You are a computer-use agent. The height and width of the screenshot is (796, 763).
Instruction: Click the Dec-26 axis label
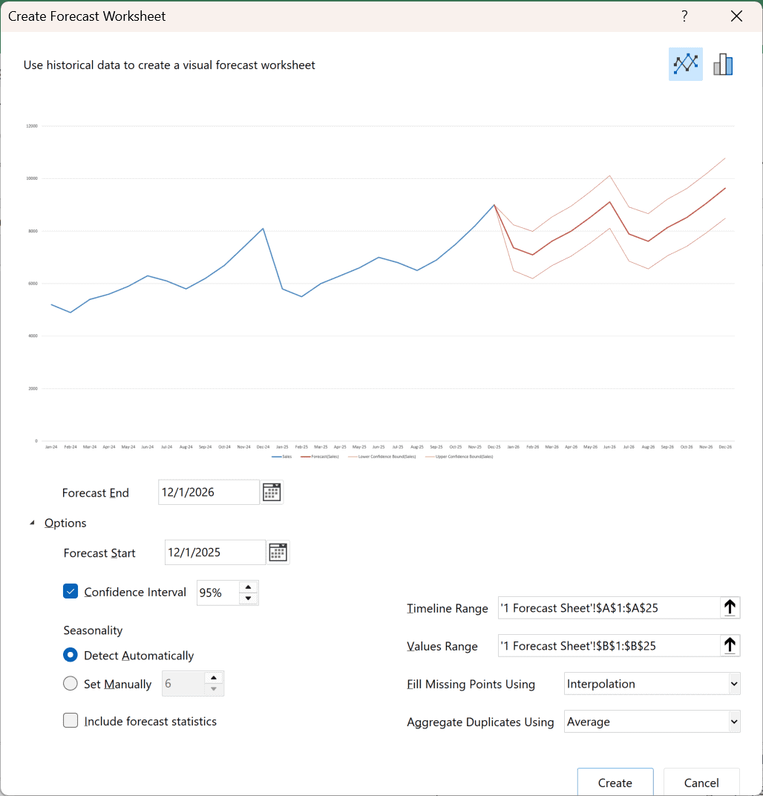point(725,447)
